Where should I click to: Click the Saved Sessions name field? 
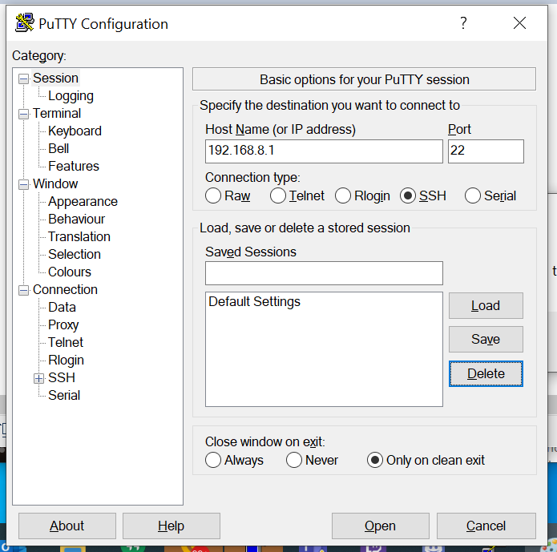(x=324, y=273)
